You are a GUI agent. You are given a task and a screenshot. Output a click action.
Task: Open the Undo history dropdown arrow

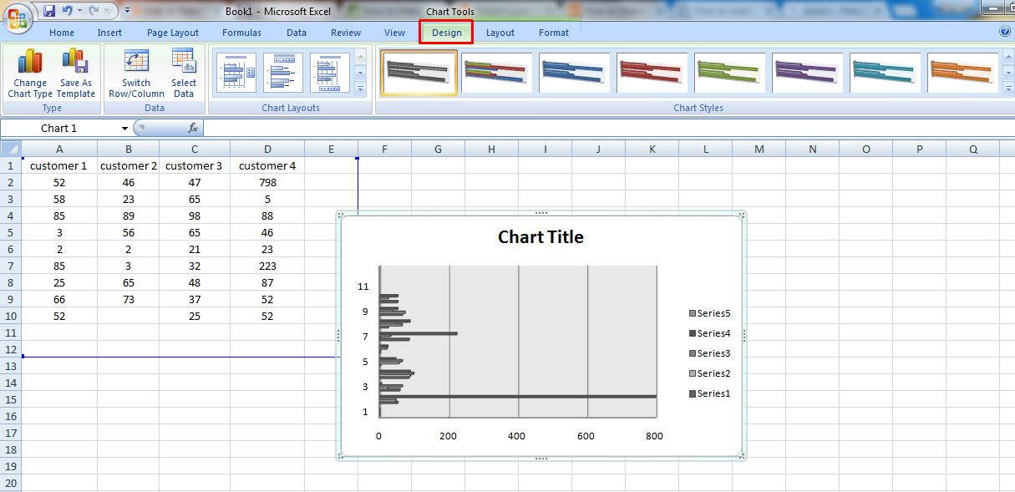[x=79, y=12]
